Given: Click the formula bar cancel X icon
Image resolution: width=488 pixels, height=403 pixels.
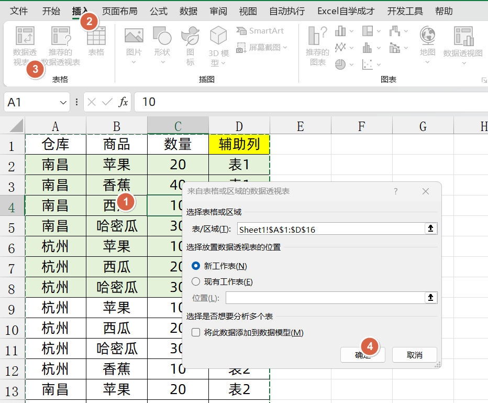Looking at the screenshot, I should click(x=92, y=102).
